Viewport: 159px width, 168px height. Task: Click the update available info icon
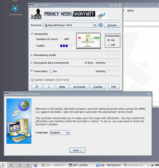pyautogui.click(x=32, y=80)
